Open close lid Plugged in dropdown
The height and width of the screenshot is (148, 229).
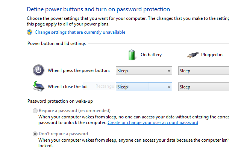(203, 87)
